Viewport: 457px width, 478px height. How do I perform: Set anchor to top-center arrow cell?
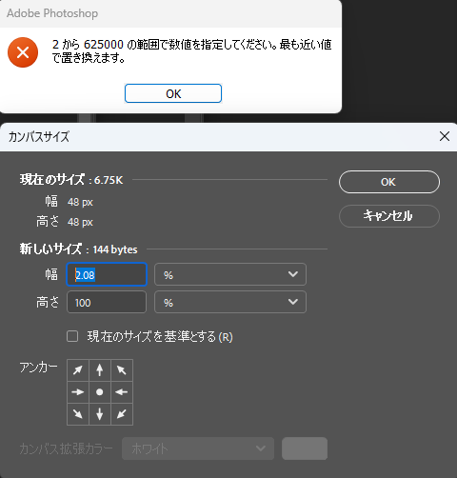100,370
